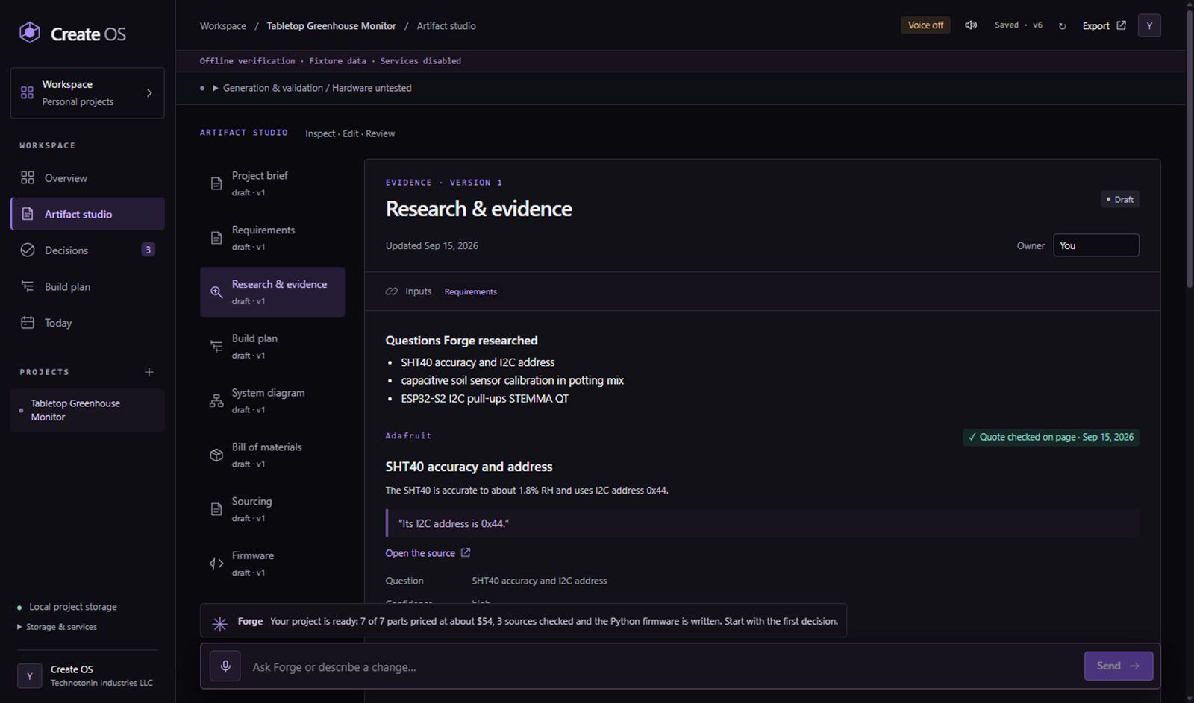The height and width of the screenshot is (703, 1194).
Task: Click the Today calendar icon
Action: tap(28, 323)
